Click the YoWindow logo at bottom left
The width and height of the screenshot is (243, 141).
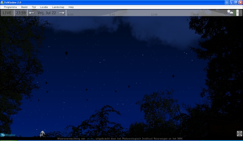[8, 135]
